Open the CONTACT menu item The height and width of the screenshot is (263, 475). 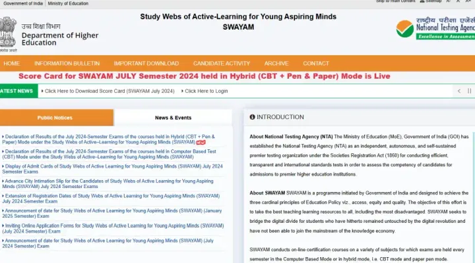click(x=316, y=63)
